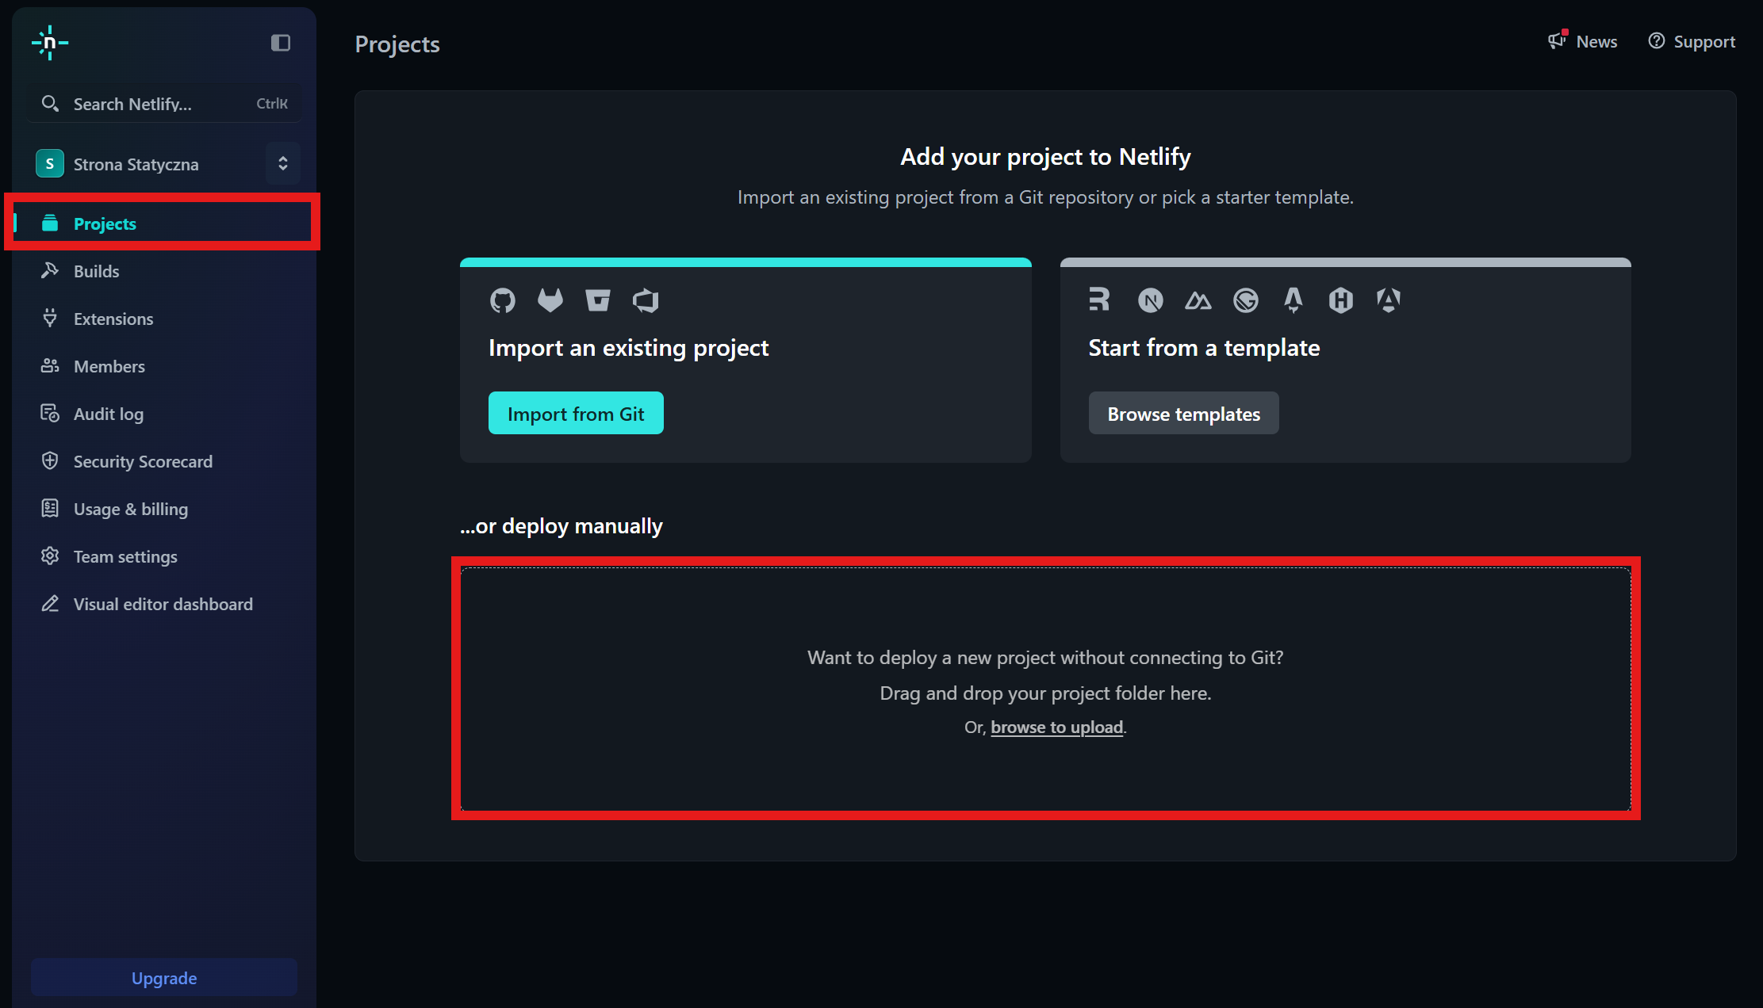The image size is (1763, 1008).
Task: Click the Astro rocket template icon
Action: 1294,301
